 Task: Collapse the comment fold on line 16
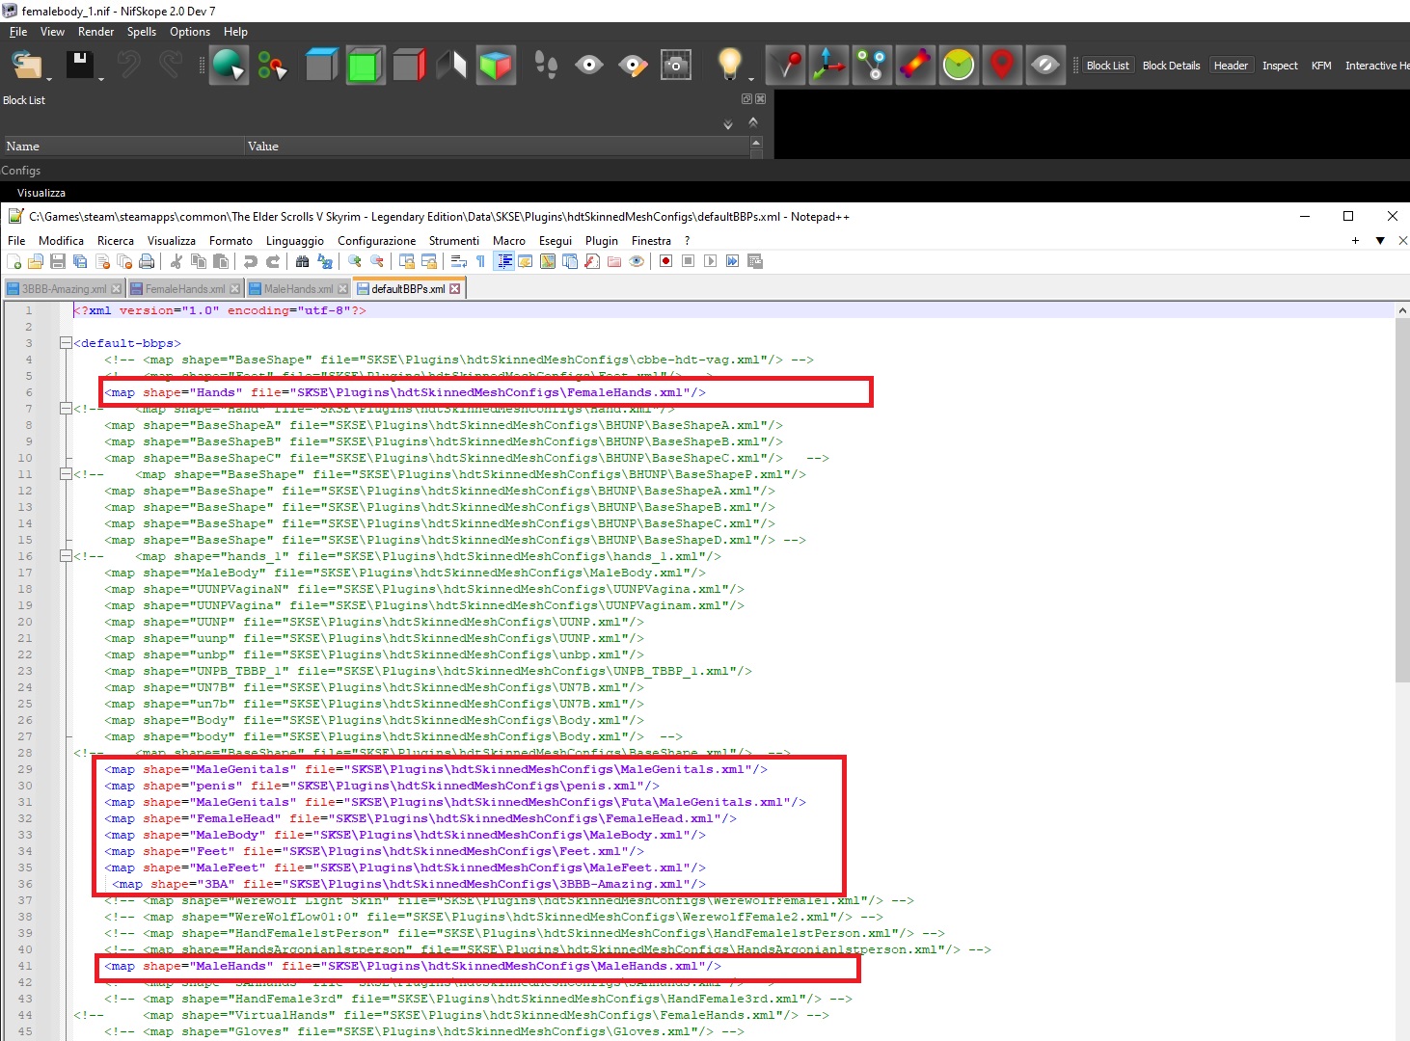click(x=65, y=556)
